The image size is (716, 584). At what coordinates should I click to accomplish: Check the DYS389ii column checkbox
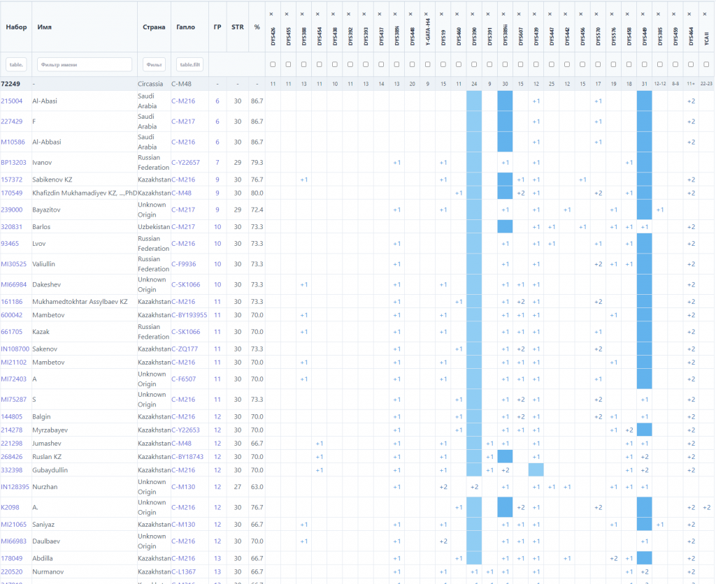[505, 64]
